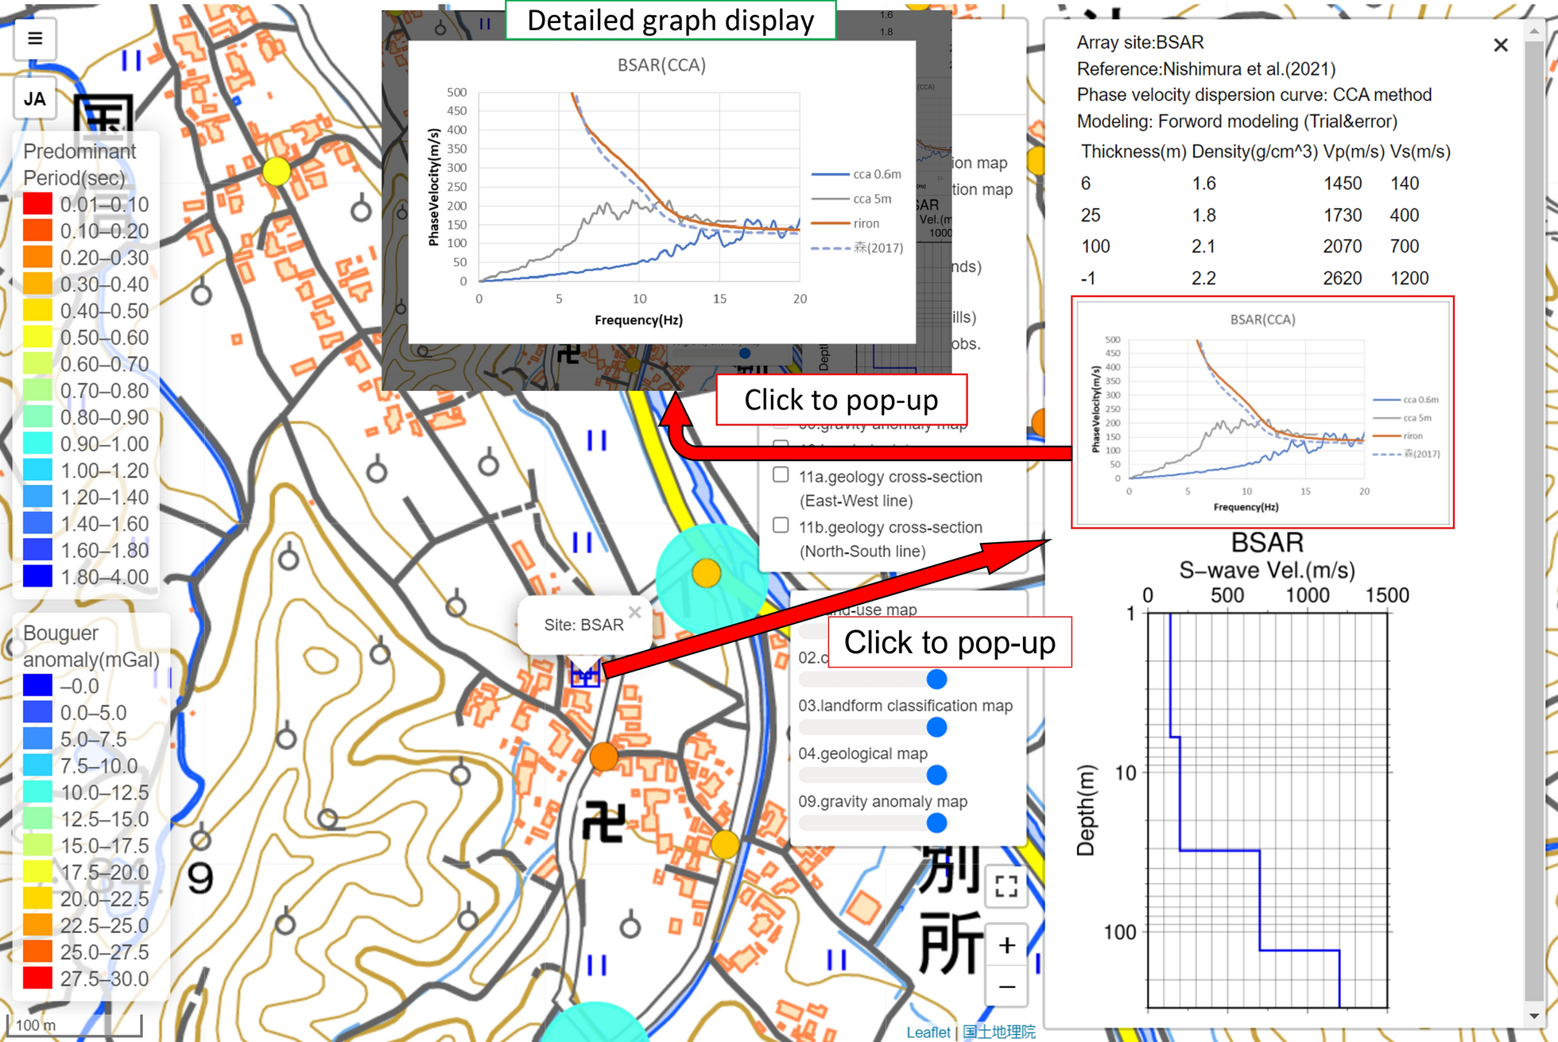Screen dimensions: 1558x1042
Task: Adjust 04.geological map opacity slider
Action: (x=873, y=775)
